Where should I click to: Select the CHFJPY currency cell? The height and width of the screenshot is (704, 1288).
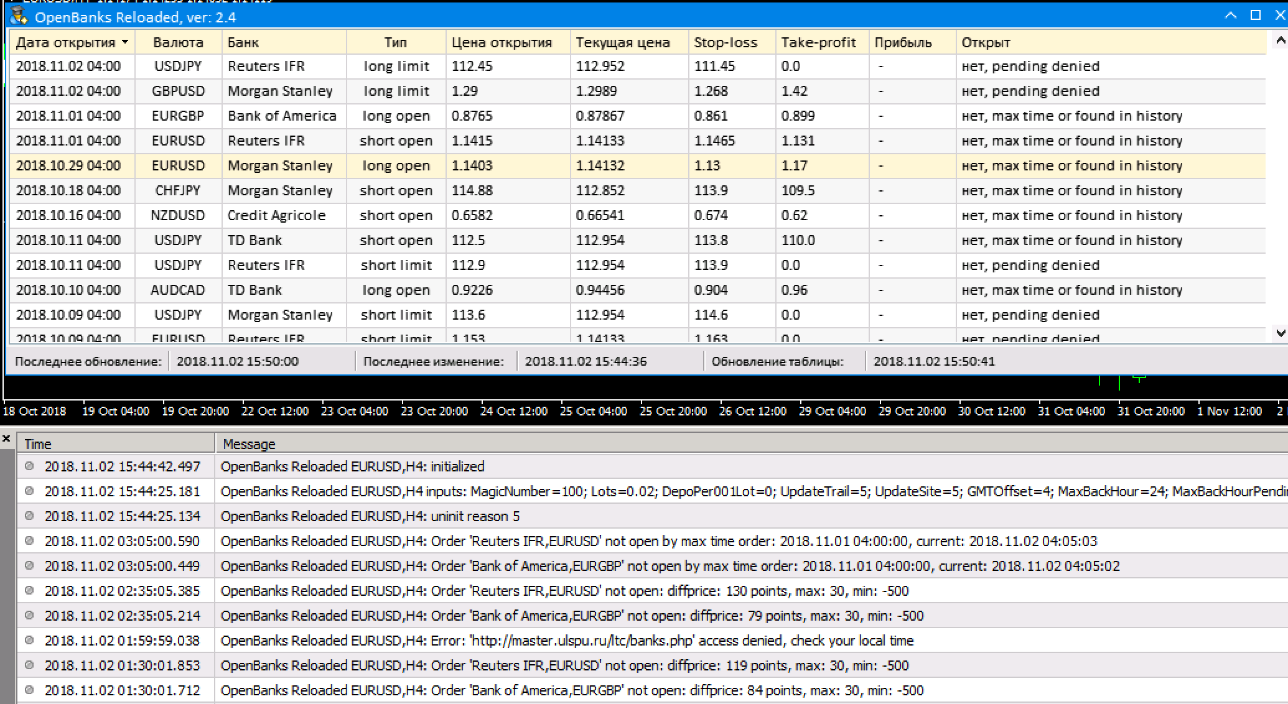pyautogui.click(x=178, y=190)
